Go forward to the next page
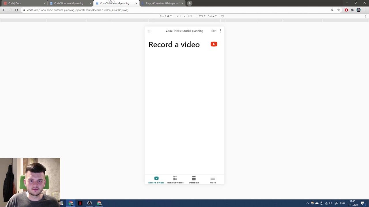Screen dimensions: 369x207 tap(10, 10)
